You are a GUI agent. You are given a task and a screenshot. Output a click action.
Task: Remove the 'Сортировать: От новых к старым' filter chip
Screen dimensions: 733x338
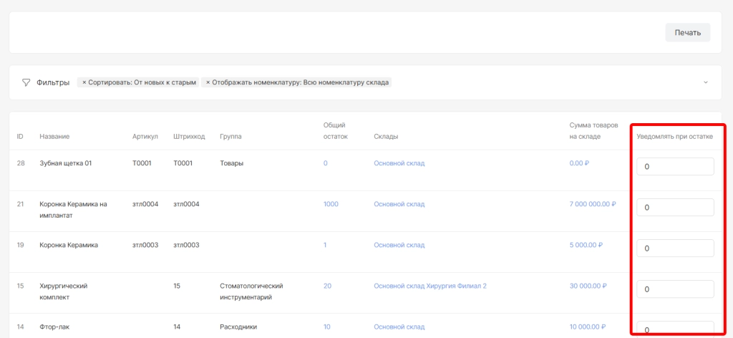coord(84,82)
